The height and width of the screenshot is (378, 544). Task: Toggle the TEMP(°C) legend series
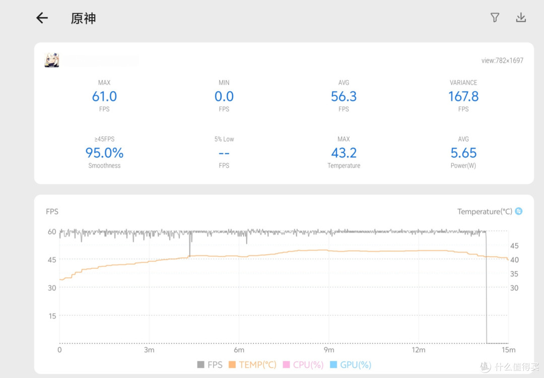click(252, 365)
